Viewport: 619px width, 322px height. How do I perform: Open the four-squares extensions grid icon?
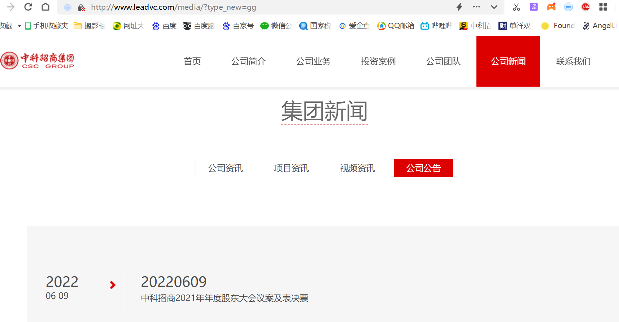point(603,7)
